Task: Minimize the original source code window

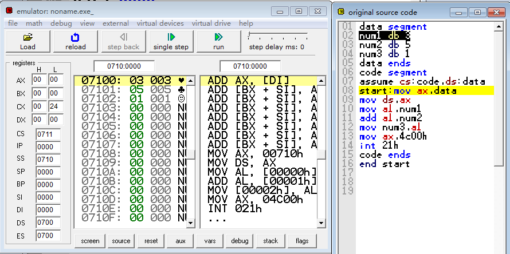Action: [x=459, y=13]
